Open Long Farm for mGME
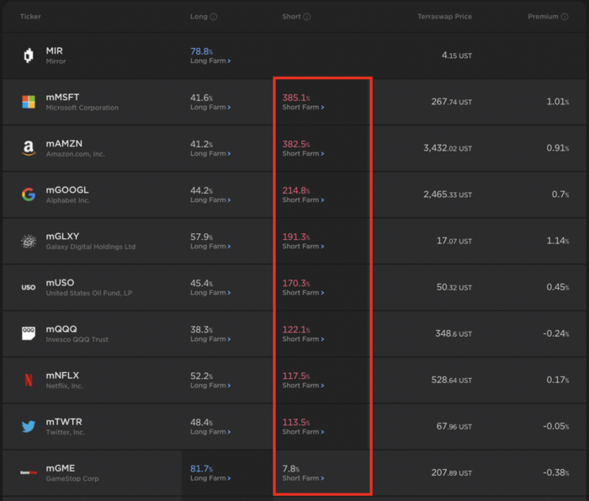This screenshot has width=589, height=501. (210, 478)
